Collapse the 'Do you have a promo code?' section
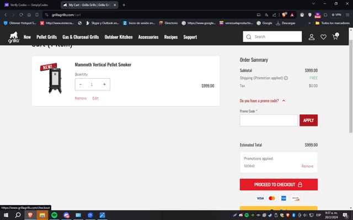 [263, 101]
